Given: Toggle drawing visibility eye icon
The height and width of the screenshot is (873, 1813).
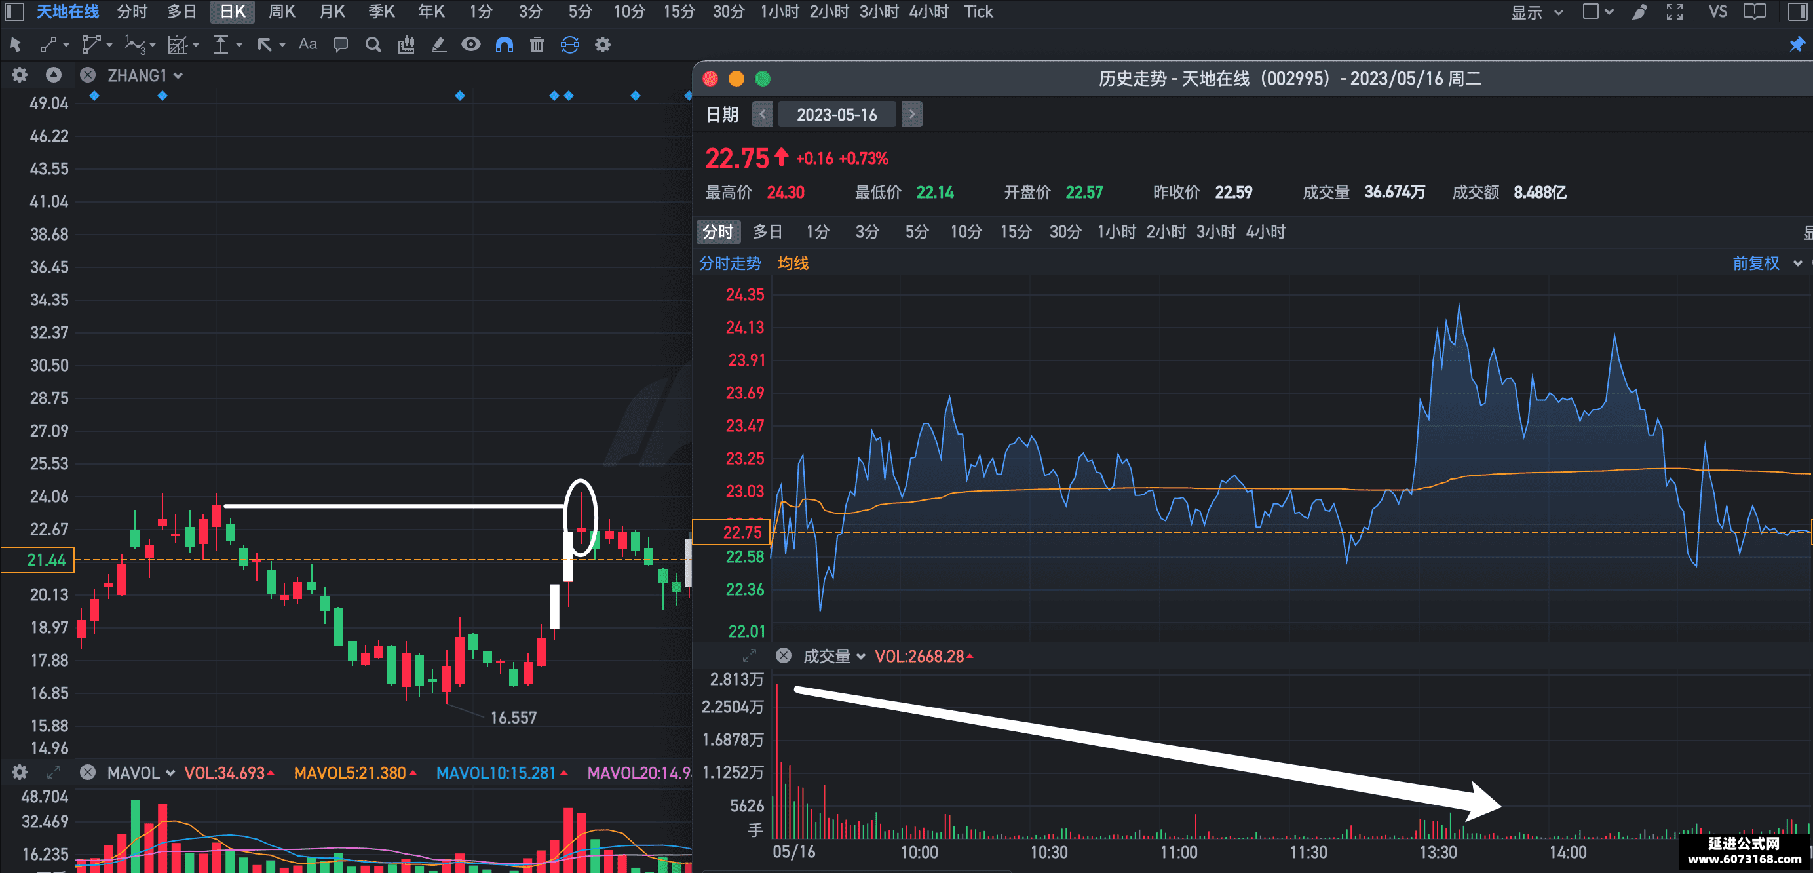Looking at the screenshot, I should [x=471, y=45].
